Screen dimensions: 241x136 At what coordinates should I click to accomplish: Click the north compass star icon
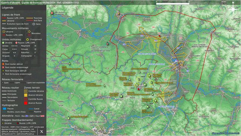pos(233,9)
